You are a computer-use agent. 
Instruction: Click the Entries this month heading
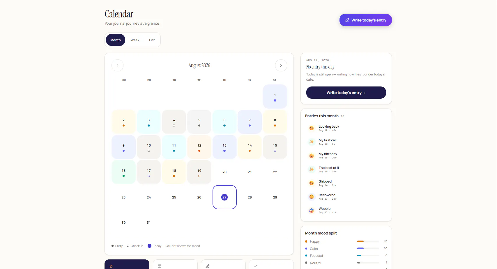pos(322,116)
